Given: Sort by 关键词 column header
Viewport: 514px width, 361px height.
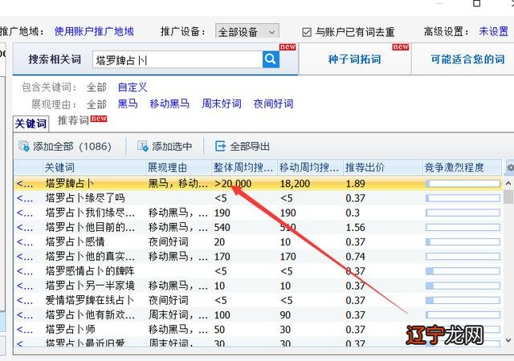Looking at the screenshot, I should coord(95,168).
